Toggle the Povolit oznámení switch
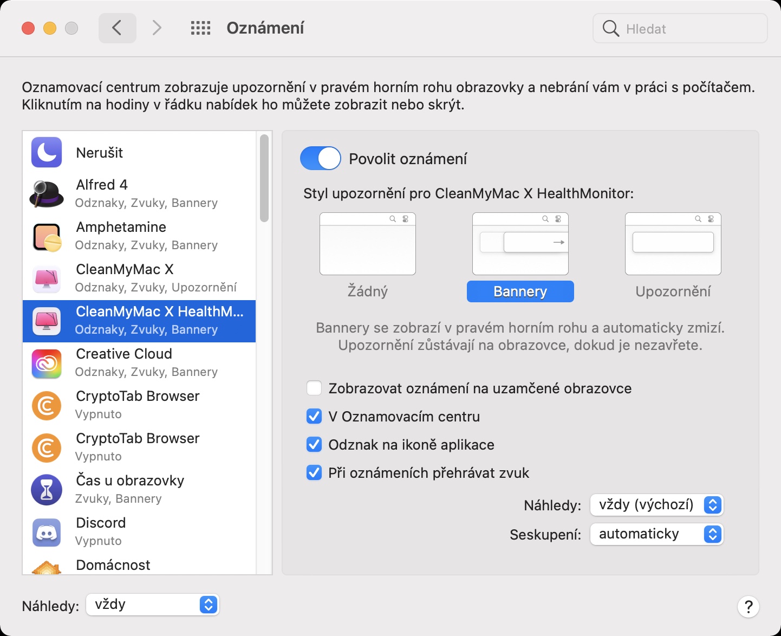 click(320, 159)
